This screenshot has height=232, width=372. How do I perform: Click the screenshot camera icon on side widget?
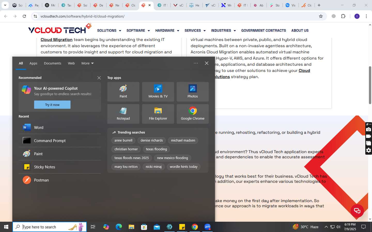pos(369,129)
